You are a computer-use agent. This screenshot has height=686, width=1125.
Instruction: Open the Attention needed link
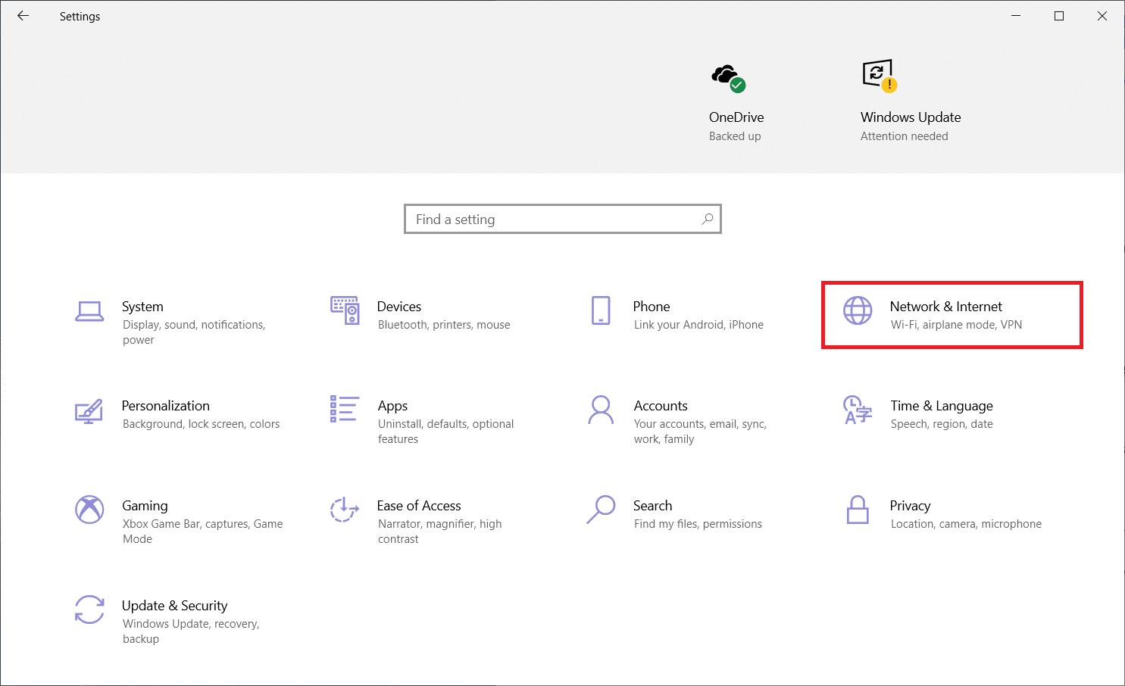click(904, 136)
